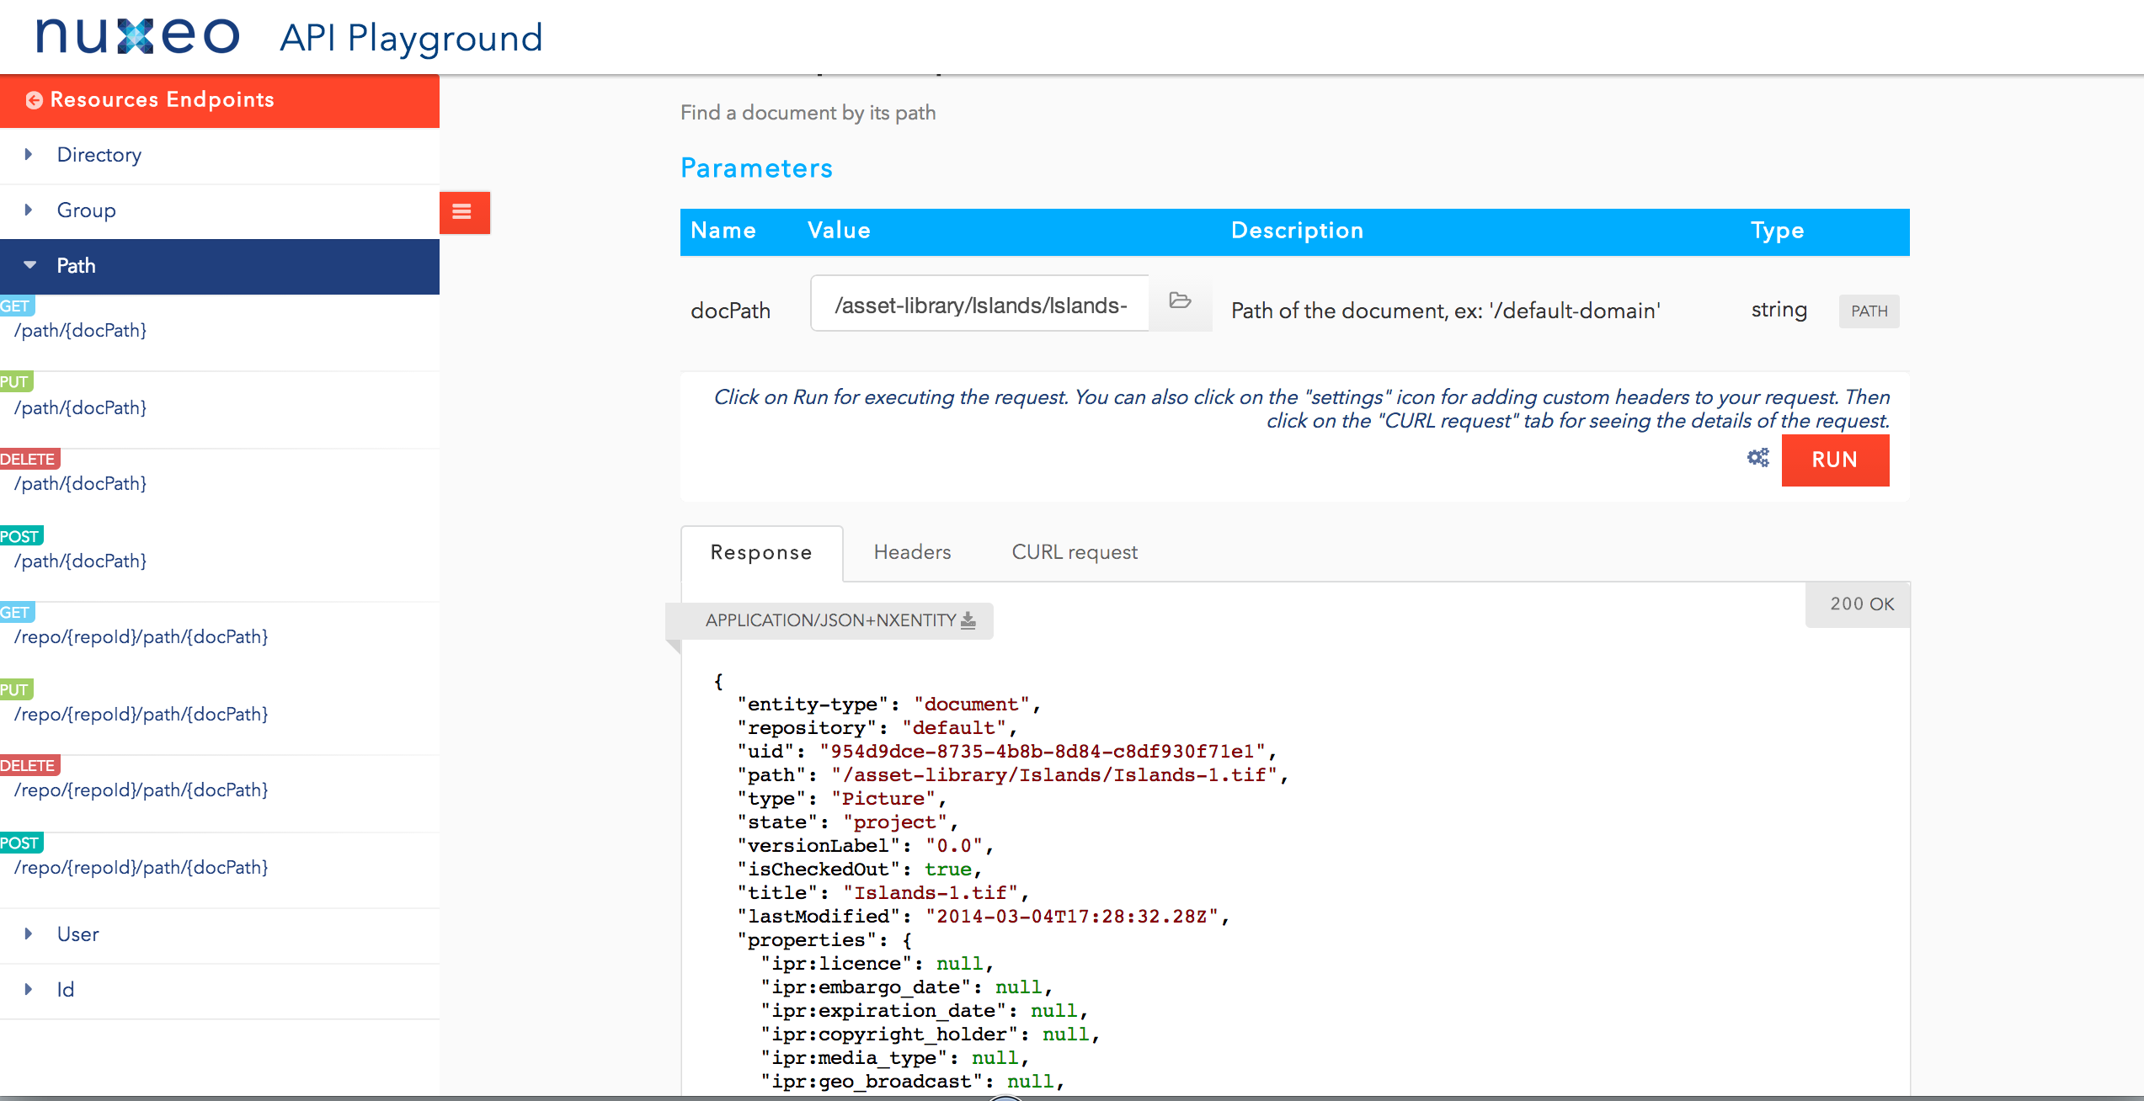Viewport: 2144px width, 1101px height.
Task: Click the RUN button
Action: click(x=1835, y=460)
